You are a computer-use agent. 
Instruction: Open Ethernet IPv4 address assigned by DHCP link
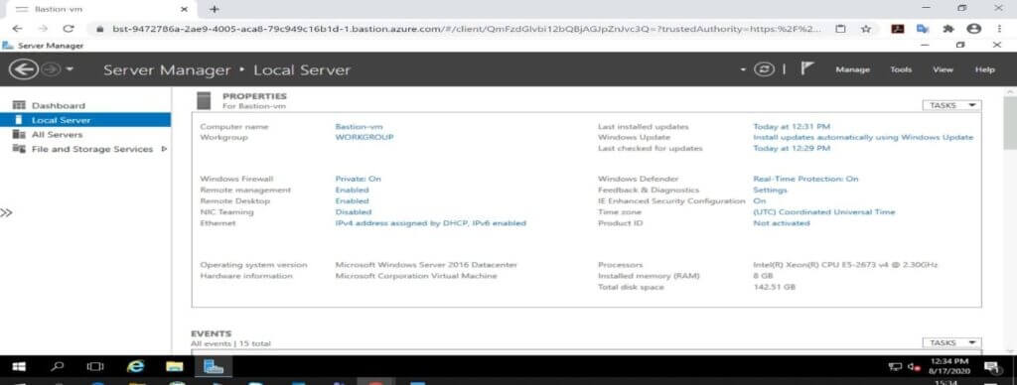[431, 223]
